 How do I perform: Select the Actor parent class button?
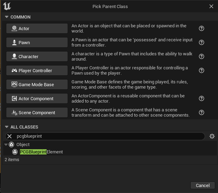[x=37, y=28]
